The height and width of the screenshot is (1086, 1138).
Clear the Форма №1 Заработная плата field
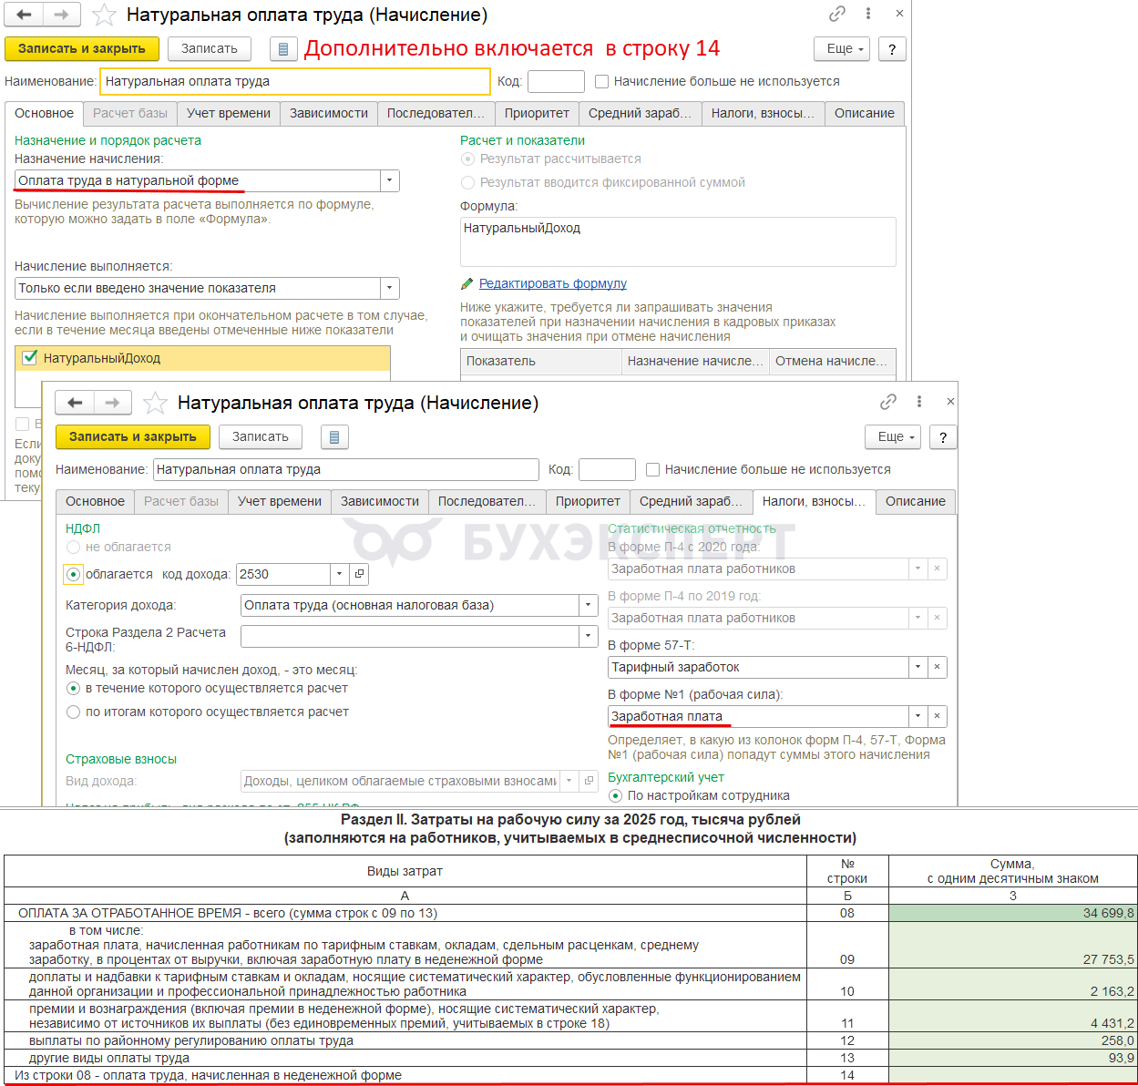point(937,716)
